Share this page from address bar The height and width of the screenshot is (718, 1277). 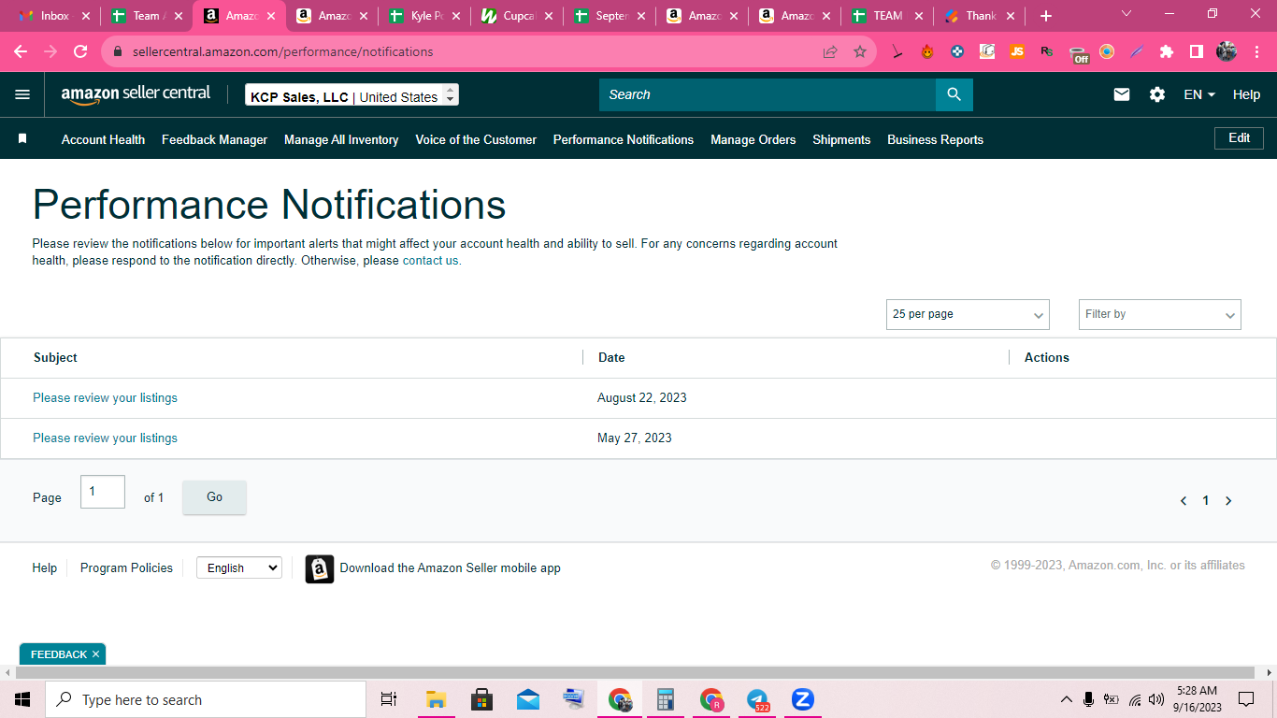830,52
